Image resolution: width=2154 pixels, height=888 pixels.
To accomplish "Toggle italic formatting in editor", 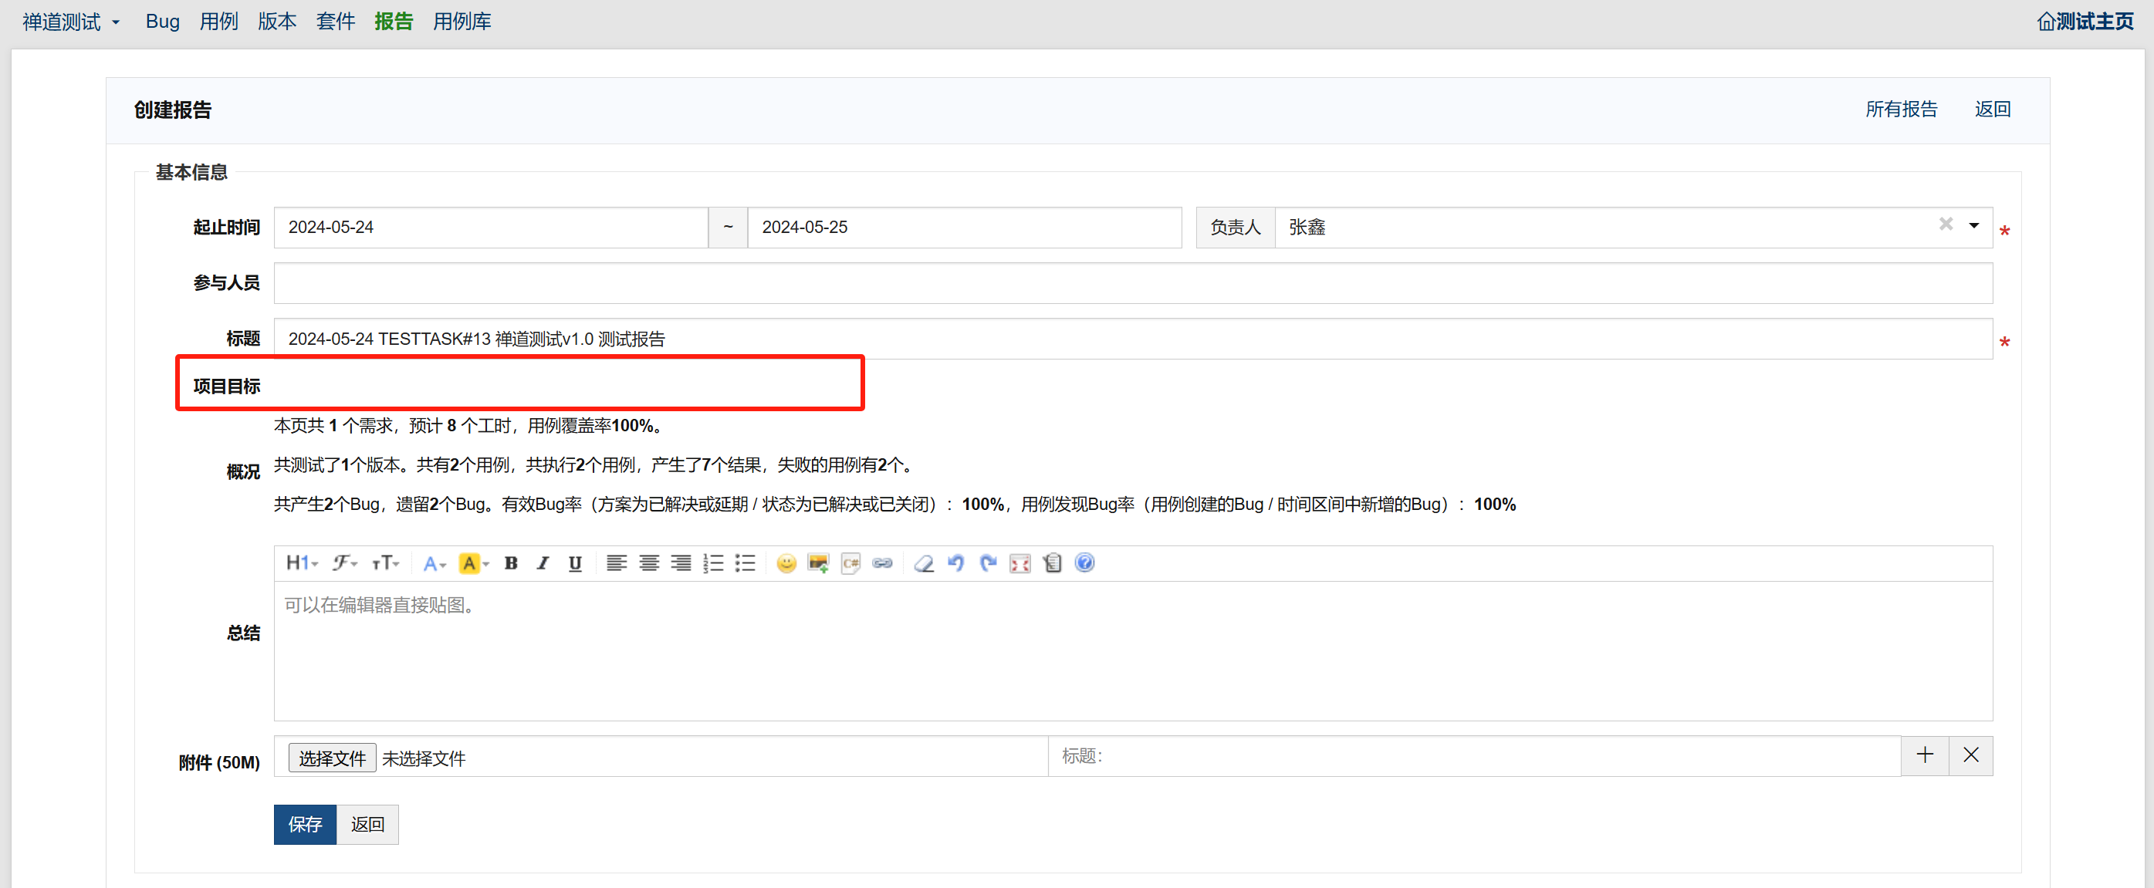I will pos(543,563).
